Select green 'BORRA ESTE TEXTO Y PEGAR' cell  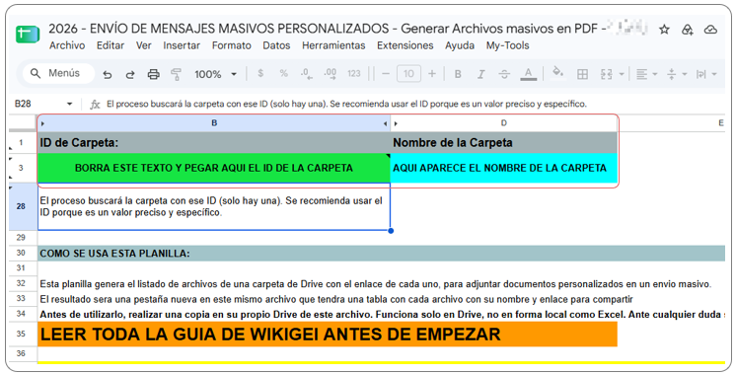click(x=214, y=168)
